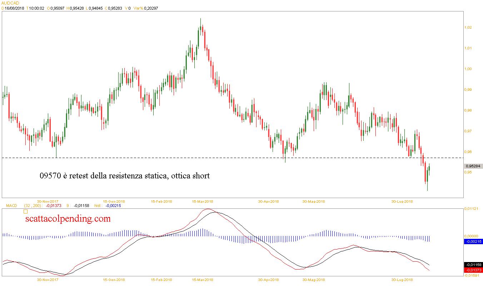Click the 30-Nov-2017 date below MACD panel
The height and width of the screenshot is (286, 483).
click(x=48, y=280)
